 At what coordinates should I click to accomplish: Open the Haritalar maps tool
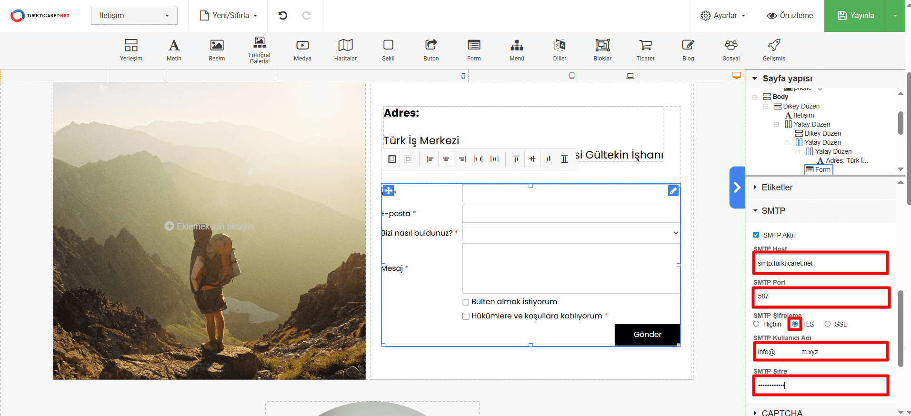click(345, 50)
